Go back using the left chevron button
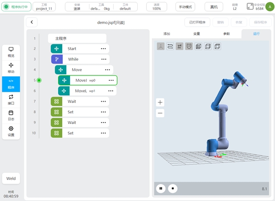 click(x=31, y=22)
